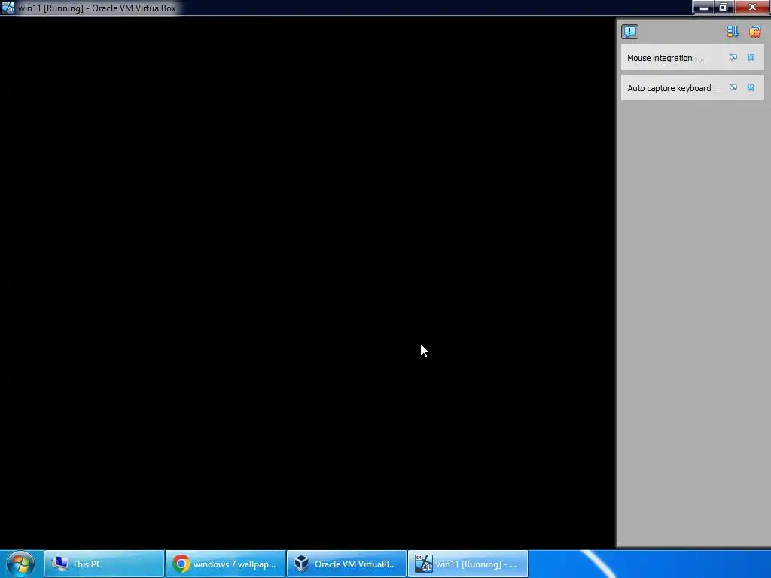The height and width of the screenshot is (578, 771).
Task: Restore down the win11 VirtualBox window
Action: click(x=724, y=7)
